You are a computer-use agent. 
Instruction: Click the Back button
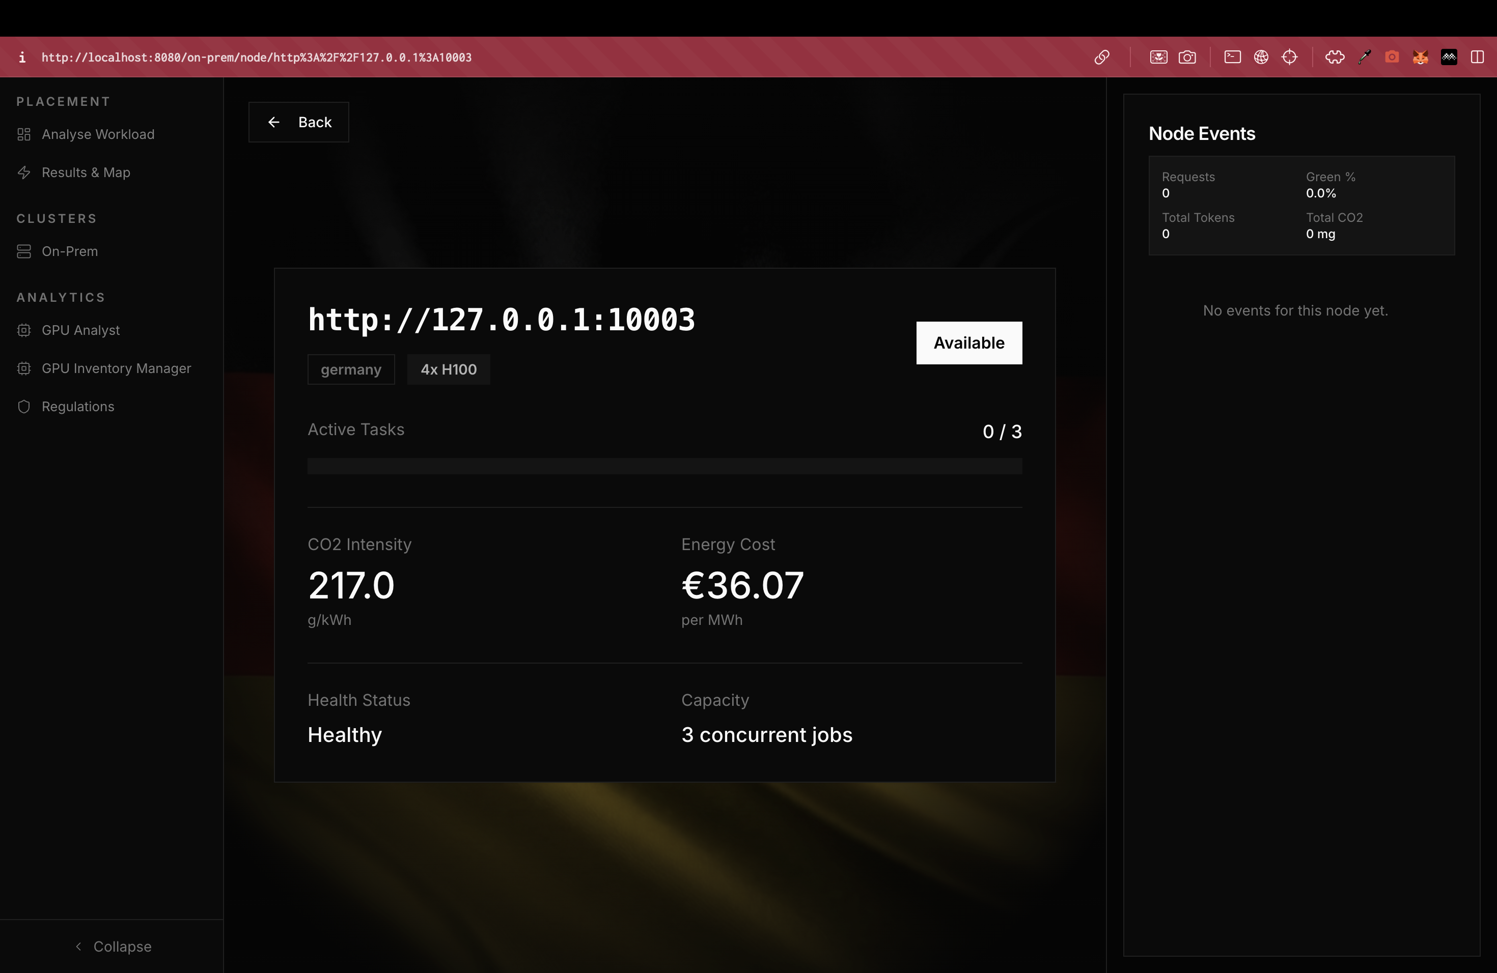coord(299,122)
